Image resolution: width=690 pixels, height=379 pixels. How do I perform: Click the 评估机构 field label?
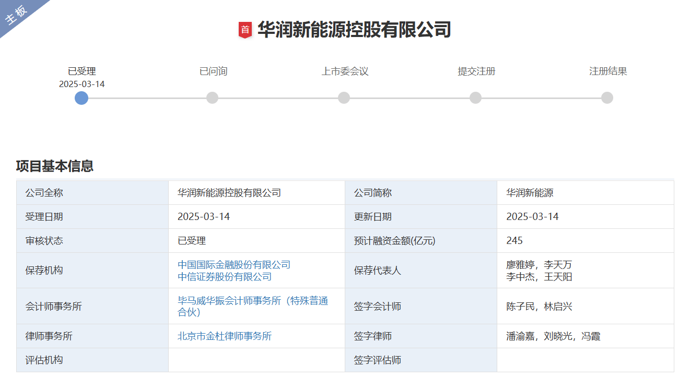click(44, 360)
